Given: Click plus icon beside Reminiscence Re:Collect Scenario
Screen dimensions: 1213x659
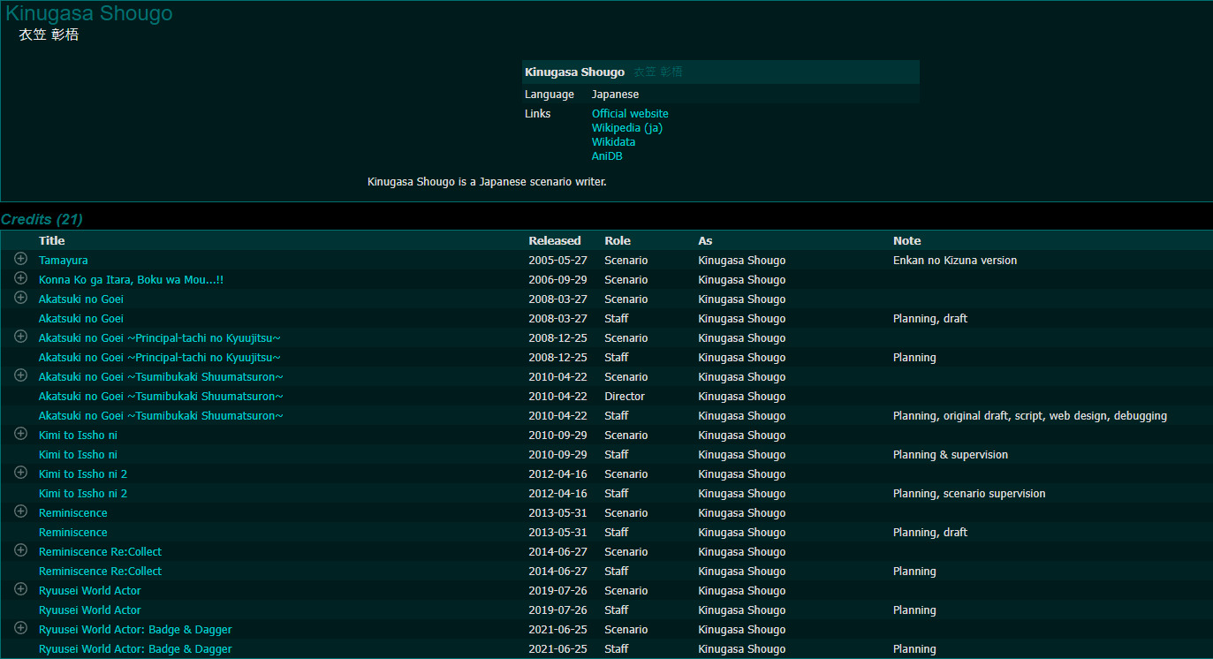Looking at the screenshot, I should [x=20, y=550].
